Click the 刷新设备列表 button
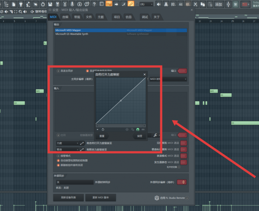 [x=69, y=197]
